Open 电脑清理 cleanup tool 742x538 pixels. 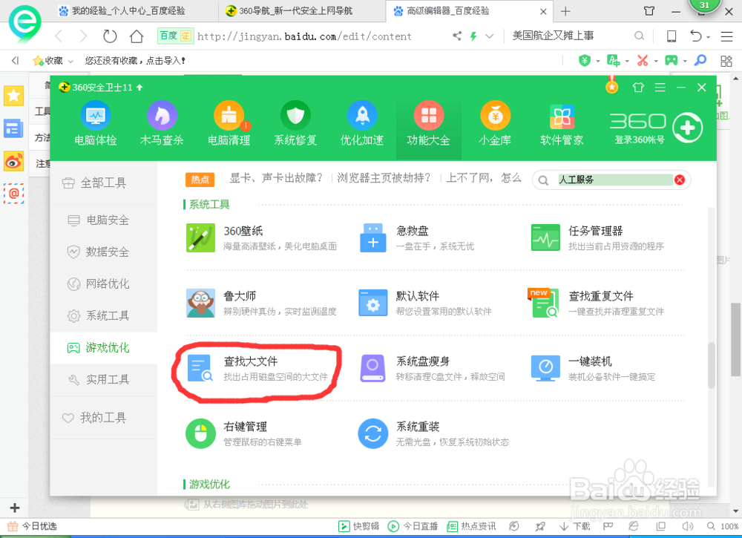[x=229, y=122]
